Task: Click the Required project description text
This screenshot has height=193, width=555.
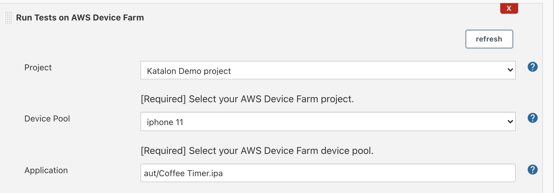Action: (247, 99)
